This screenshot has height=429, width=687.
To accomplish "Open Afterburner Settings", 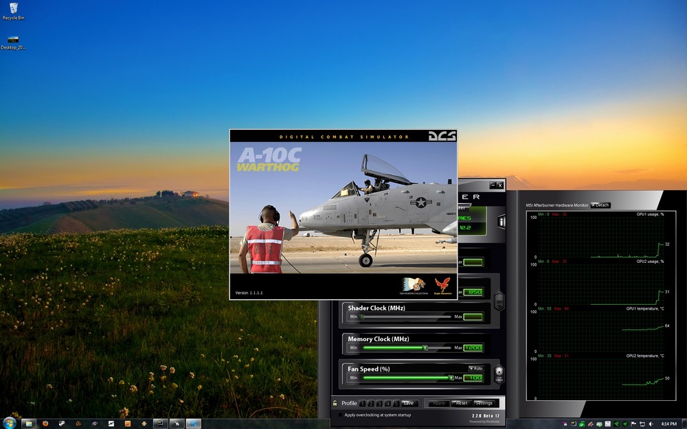I will coord(484,403).
